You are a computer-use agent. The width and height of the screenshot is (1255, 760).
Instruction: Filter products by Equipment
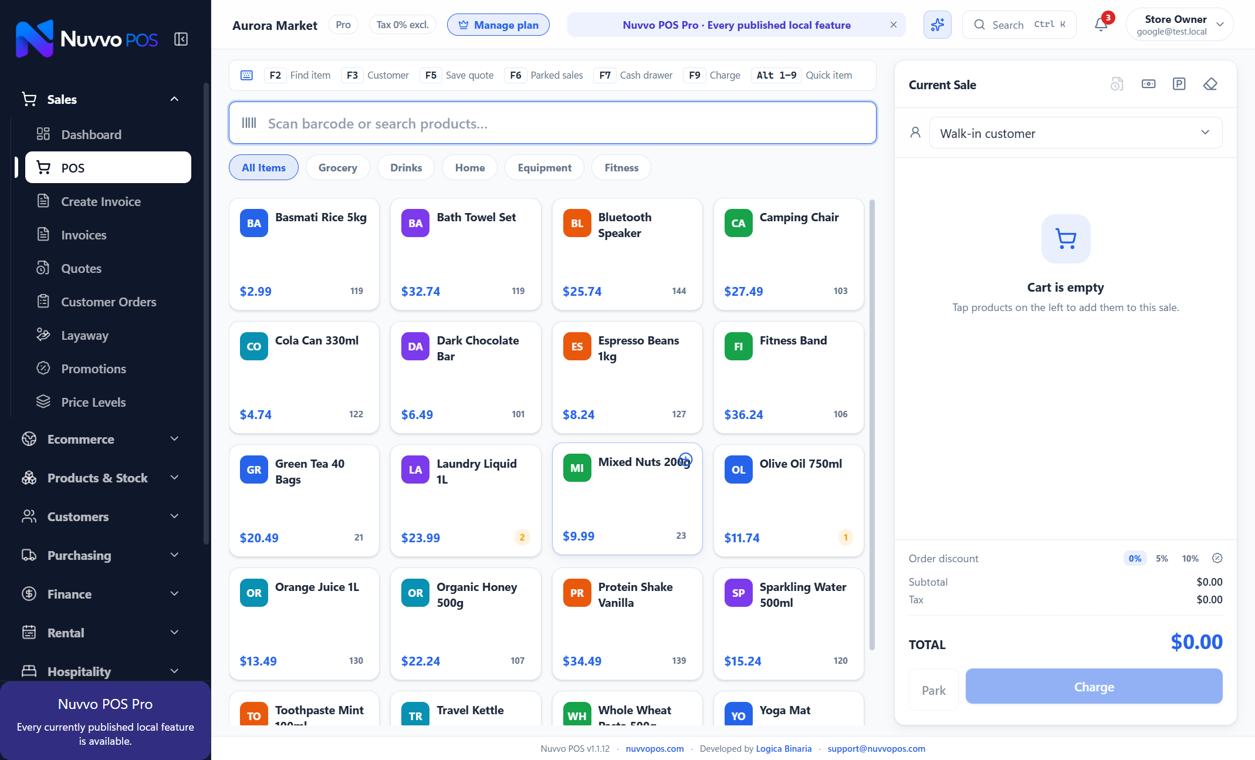[544, 167]
